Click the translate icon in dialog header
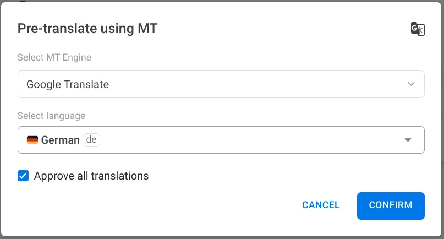 [418, 29]
